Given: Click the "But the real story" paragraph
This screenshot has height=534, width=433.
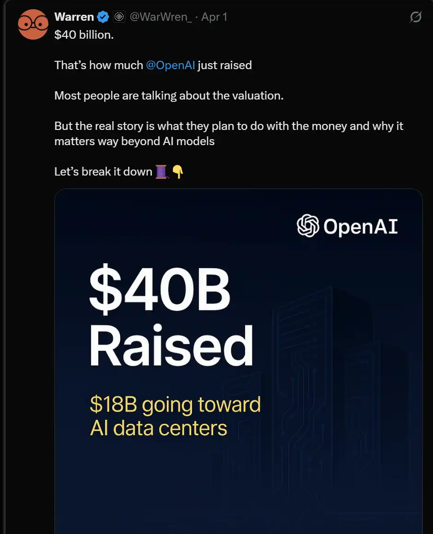Looking at the screenshot, I should (x=228, y=126).
